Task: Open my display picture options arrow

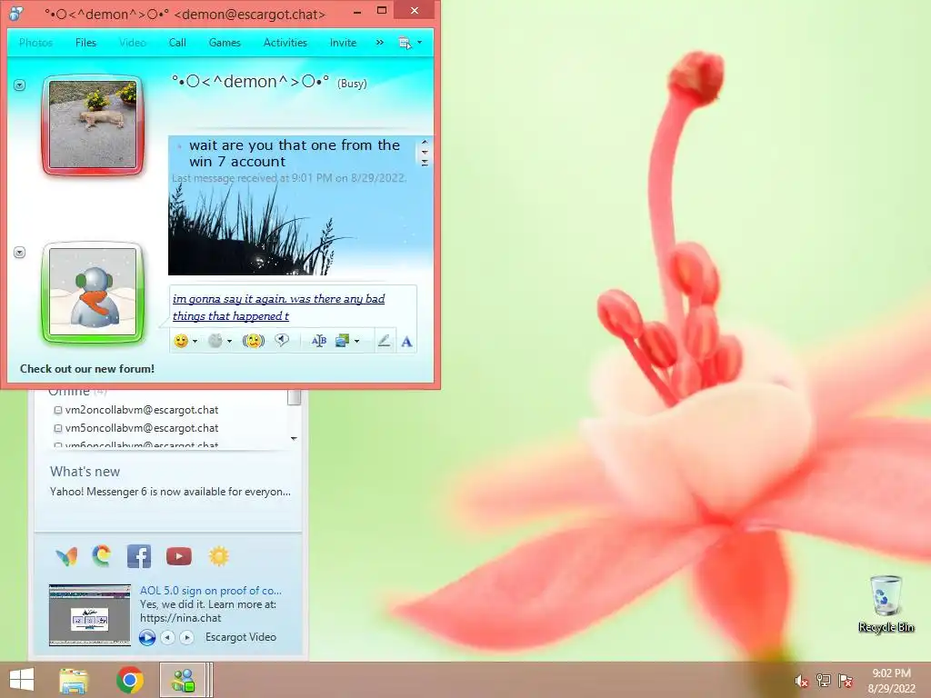Action: (20, 253)
